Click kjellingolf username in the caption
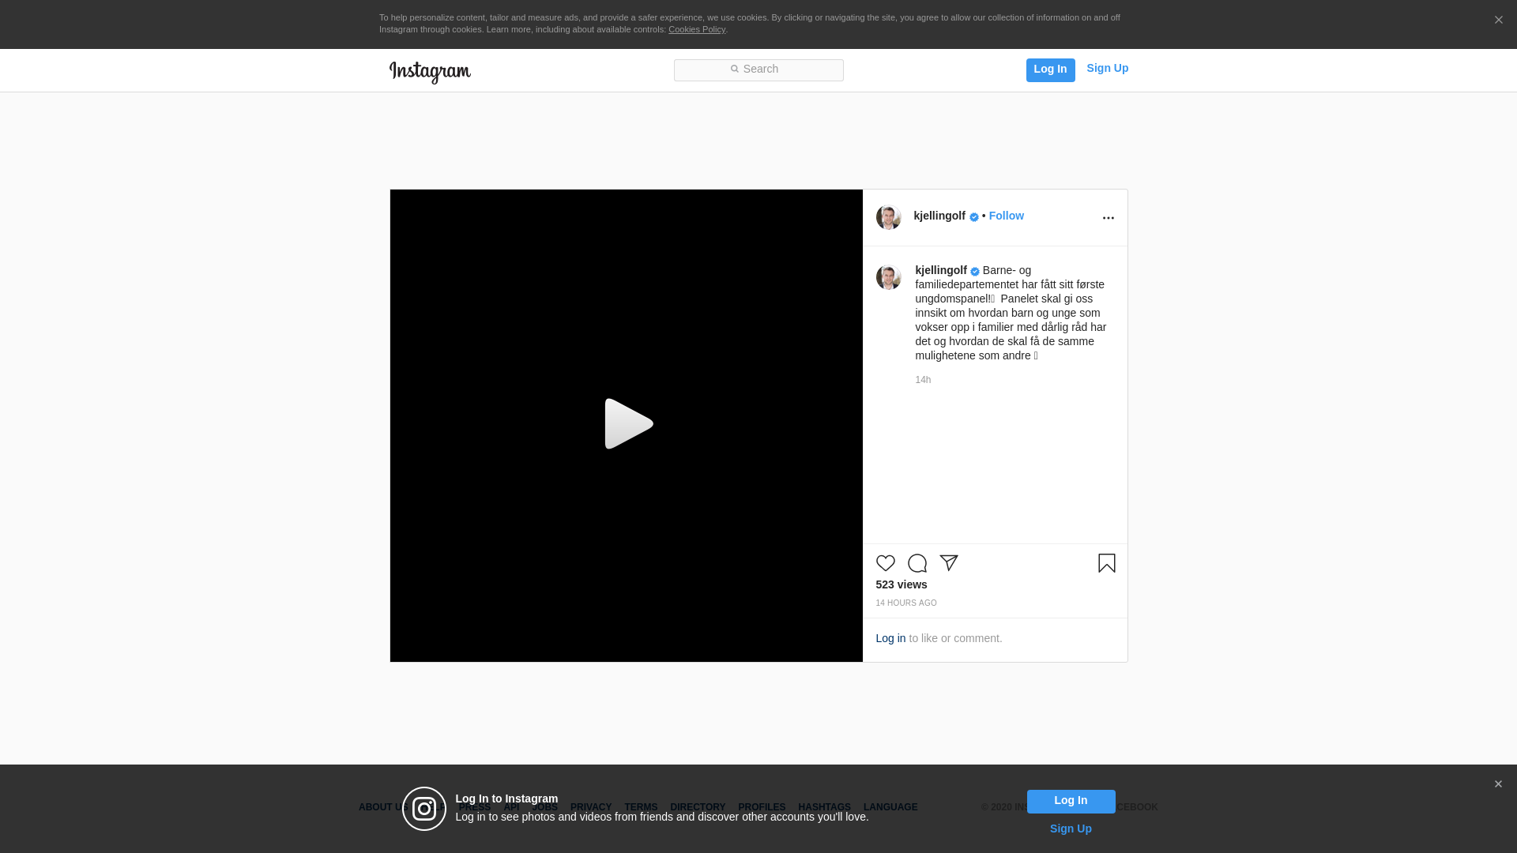Image resolution: width=1517 pixels, height=853 pixels. point(941,270)
